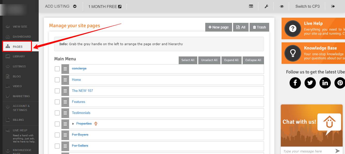
Task: Click the logout icon at top right
Action: point(333,6)
